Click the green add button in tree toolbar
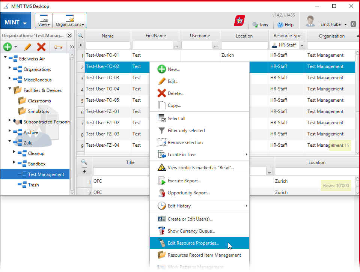The width and height of the screenshot is (360, 272). coord(8,47)
